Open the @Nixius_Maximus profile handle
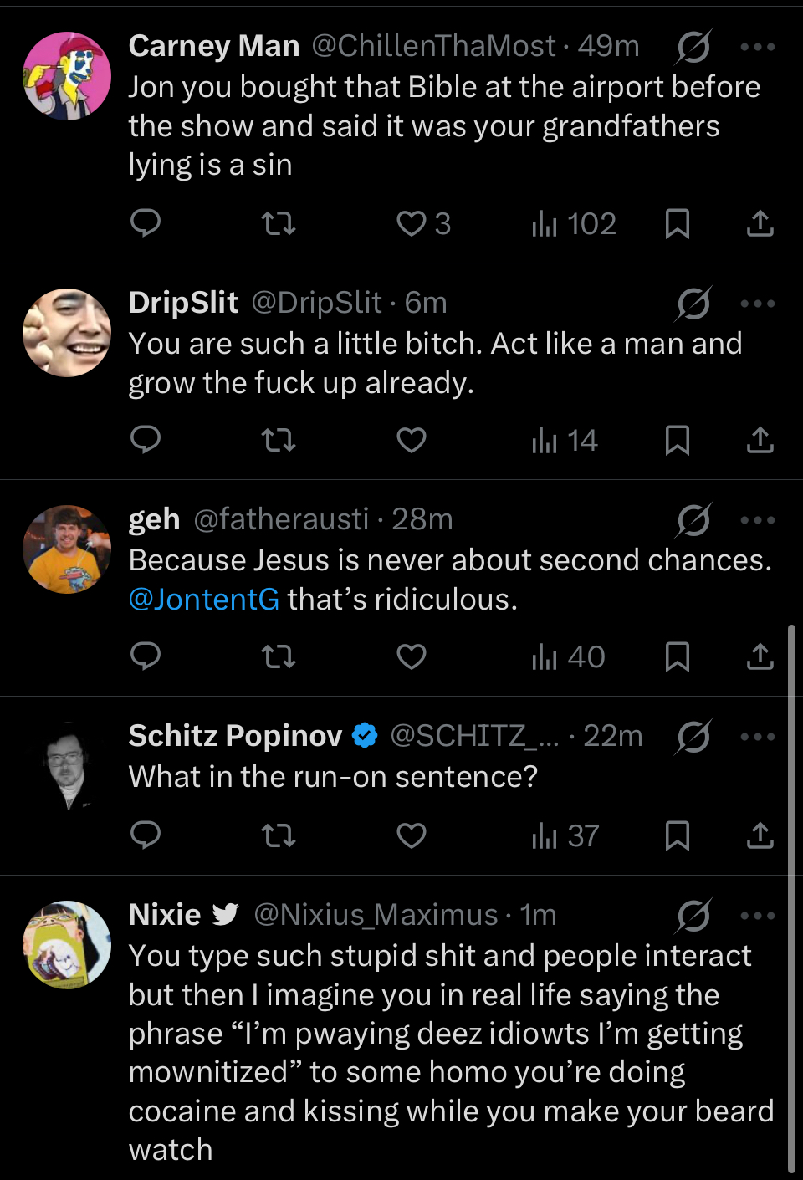 (x=376, y=915)
